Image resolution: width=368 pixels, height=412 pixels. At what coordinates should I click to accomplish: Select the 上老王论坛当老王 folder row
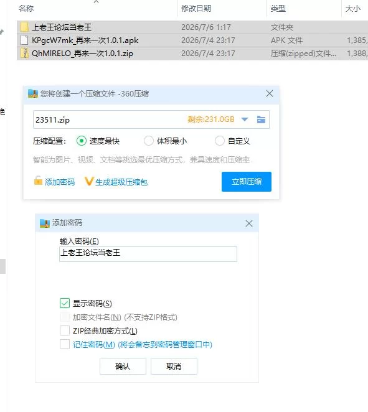click(192, 27)
